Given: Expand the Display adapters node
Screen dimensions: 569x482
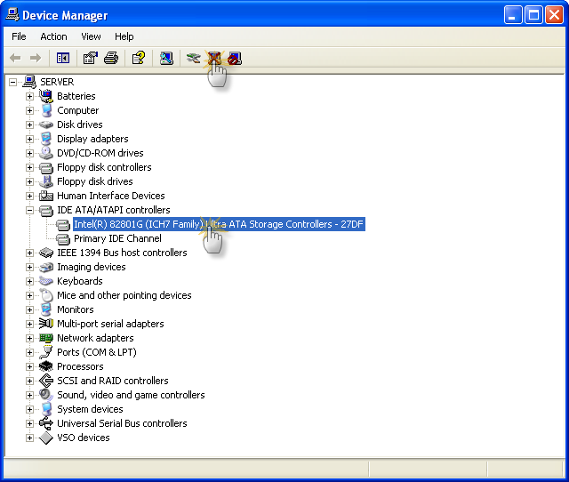Looking at the screenshot, I should [x=29, y=139].
